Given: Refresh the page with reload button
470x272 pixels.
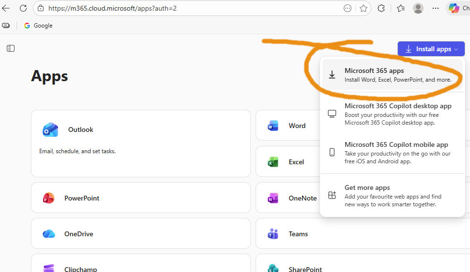Looking at the screenshot, I should pyautogui.click(x=23, y=8).
